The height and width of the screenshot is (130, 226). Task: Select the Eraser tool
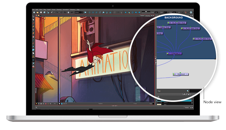click(x=33, y=33)
